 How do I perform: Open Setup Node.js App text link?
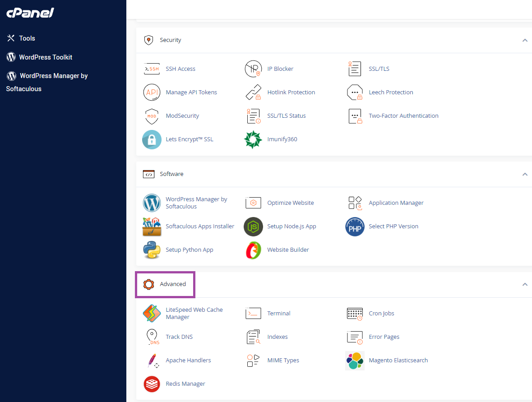(291, 226)
